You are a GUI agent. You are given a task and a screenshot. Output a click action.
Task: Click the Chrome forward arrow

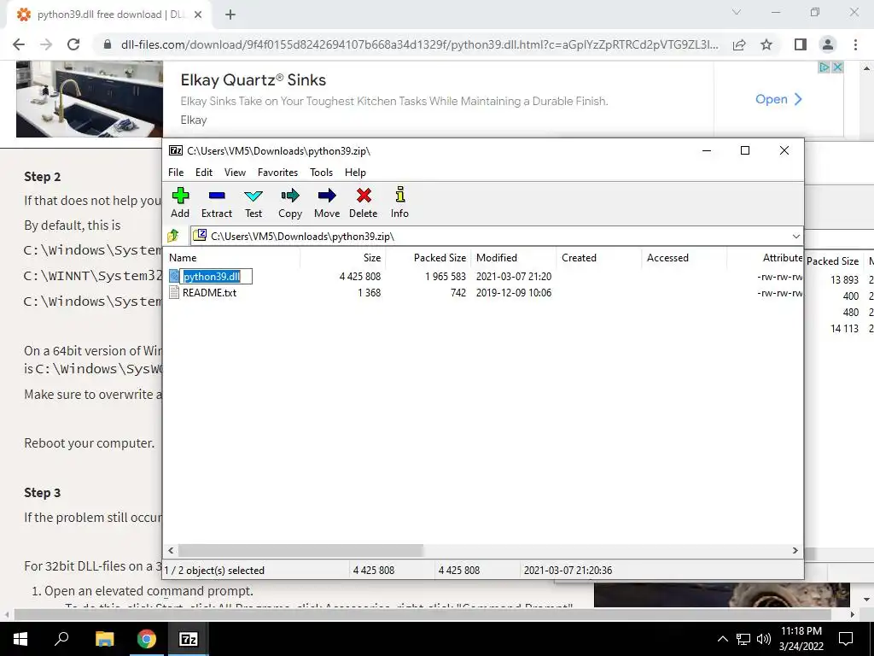point(46,44)
